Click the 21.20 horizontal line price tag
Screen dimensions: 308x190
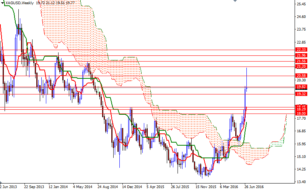301,67
